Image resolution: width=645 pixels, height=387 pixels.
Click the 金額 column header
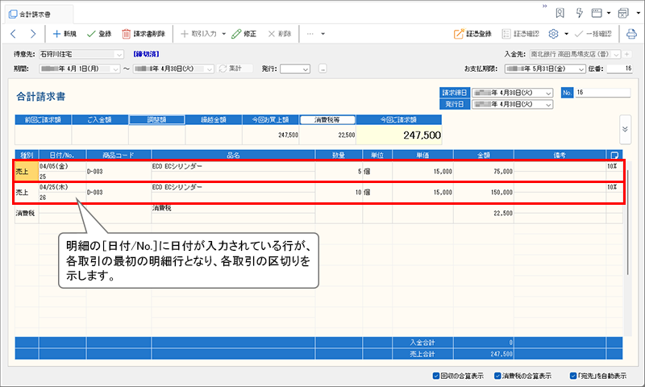coord(483,155)
